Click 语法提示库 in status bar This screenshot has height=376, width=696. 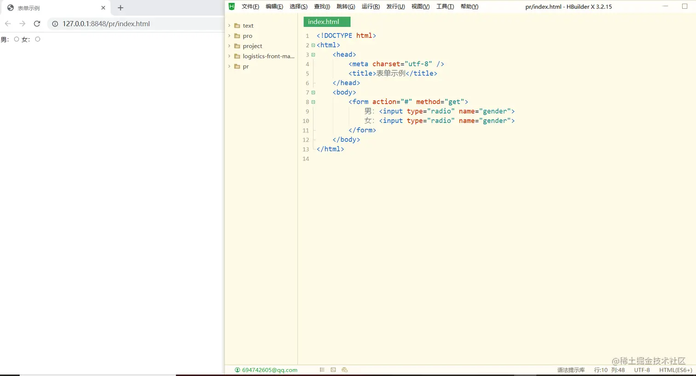pos(571,370)
